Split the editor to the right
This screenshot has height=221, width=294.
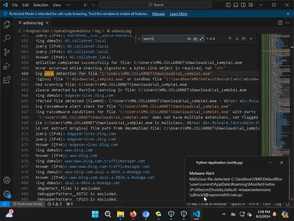pyautogui.click(x=280, y=23)
